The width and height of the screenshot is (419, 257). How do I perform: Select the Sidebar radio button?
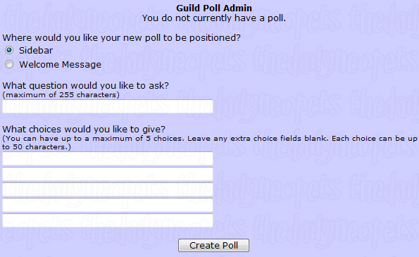pos(9,50)
